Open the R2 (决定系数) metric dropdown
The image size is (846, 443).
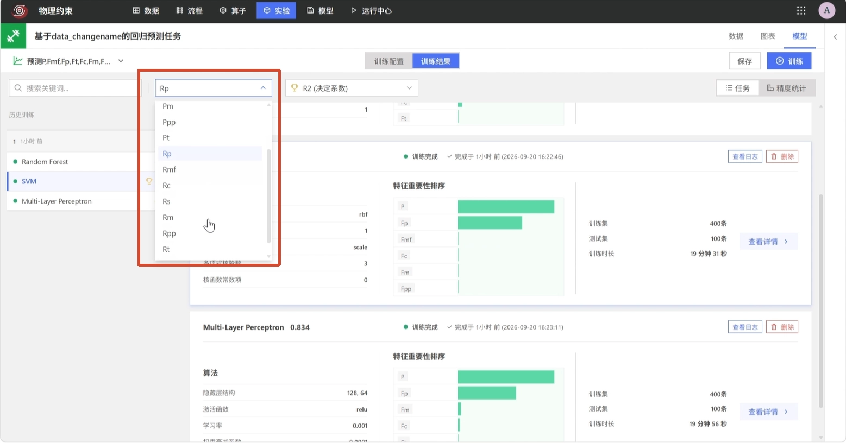pyautogui.click(x=352, y=88)
